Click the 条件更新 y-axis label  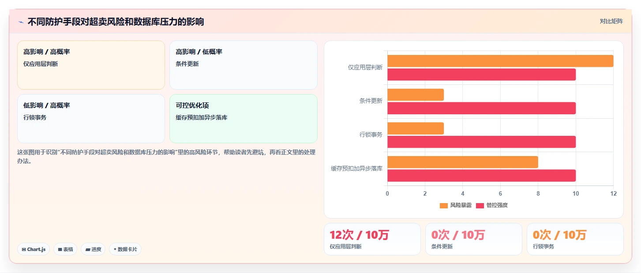click(371, 101)
